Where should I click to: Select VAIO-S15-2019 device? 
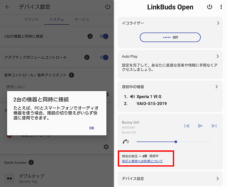151,103
